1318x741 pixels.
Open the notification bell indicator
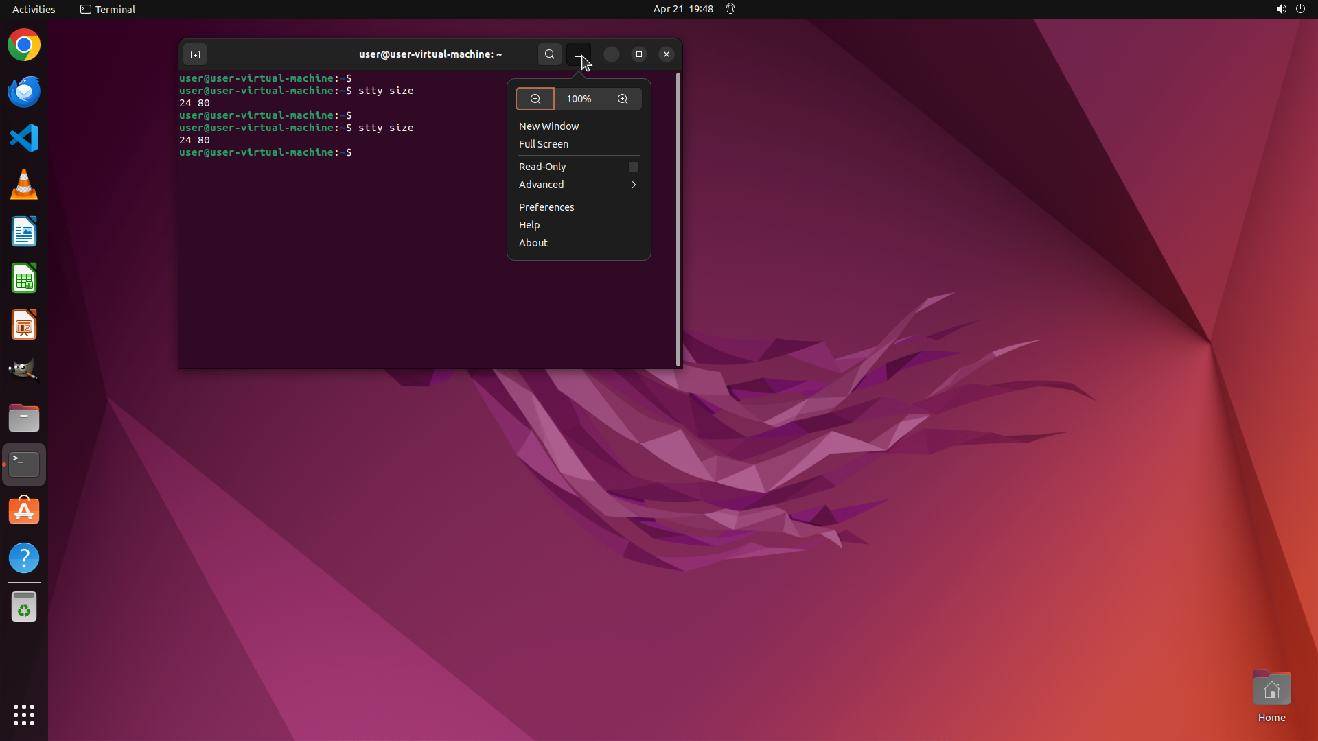[730, 9]
